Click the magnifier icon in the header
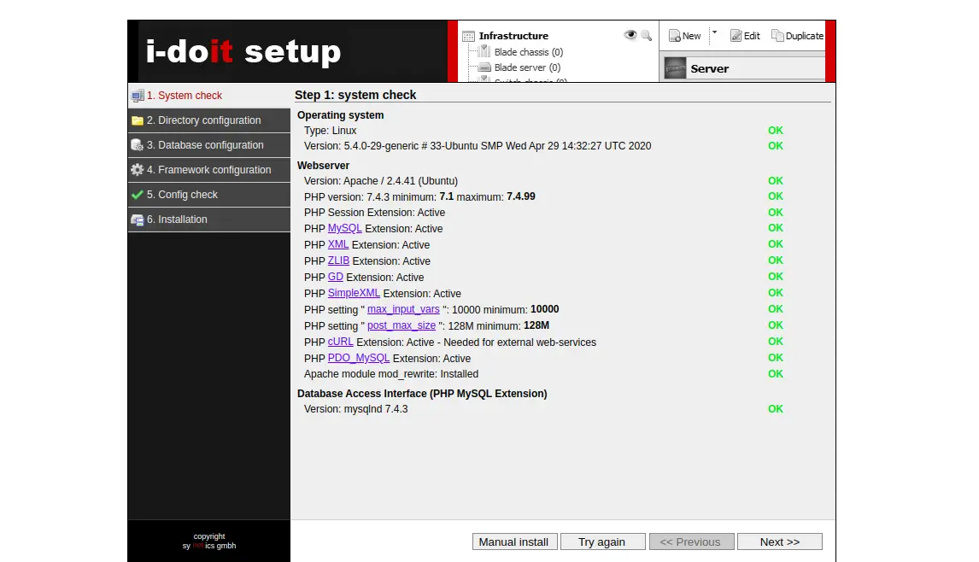The width and height of the screenshot is (979, 562). coord(646,36)
